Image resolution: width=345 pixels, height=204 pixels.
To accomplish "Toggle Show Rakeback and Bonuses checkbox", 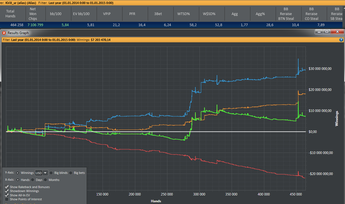I will point(6,187).
